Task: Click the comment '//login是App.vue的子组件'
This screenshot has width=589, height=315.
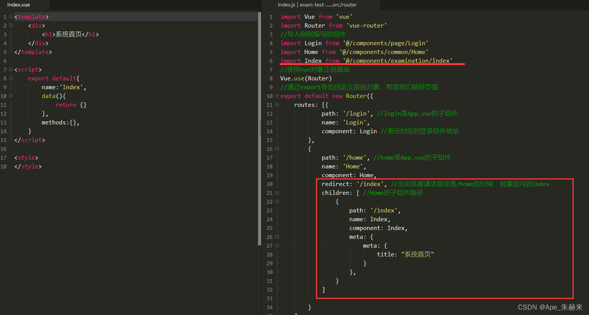Action: (417, 114)
